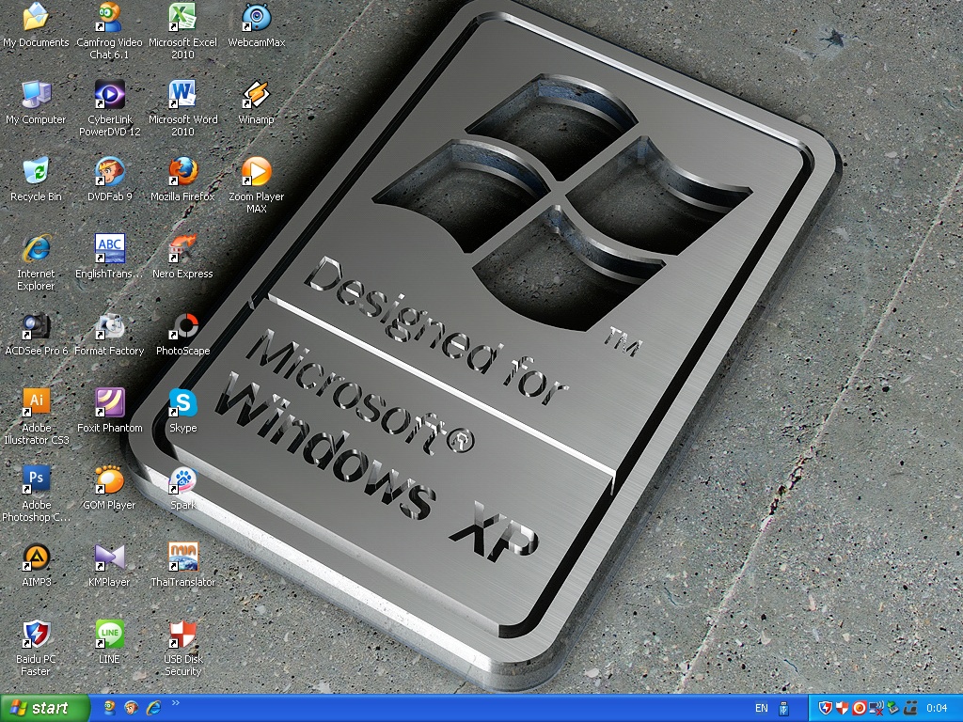Click the taskbar clock showing 0:04
Viewport: 963px width, 722px height.
[937, 708]
